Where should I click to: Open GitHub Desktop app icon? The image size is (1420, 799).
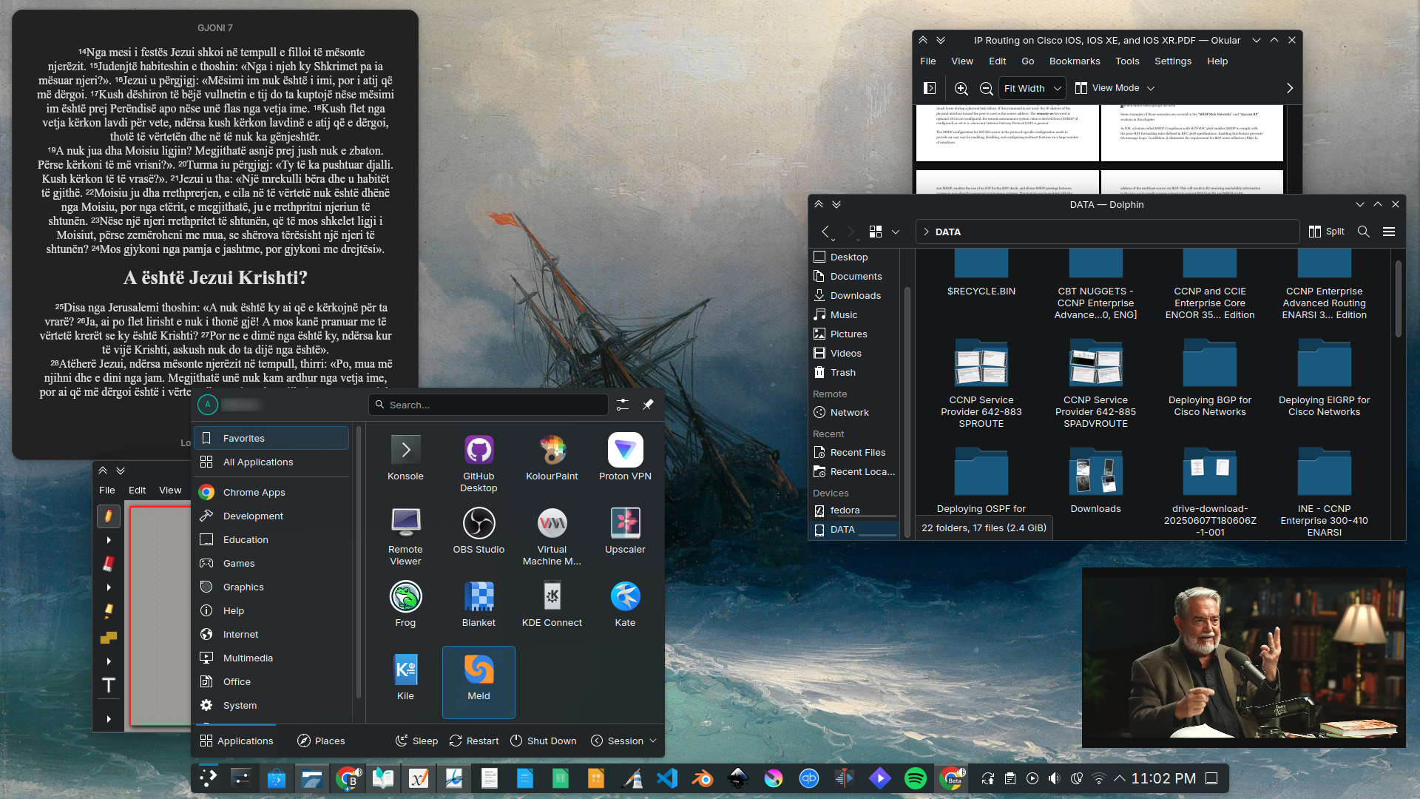click(479, 463)
